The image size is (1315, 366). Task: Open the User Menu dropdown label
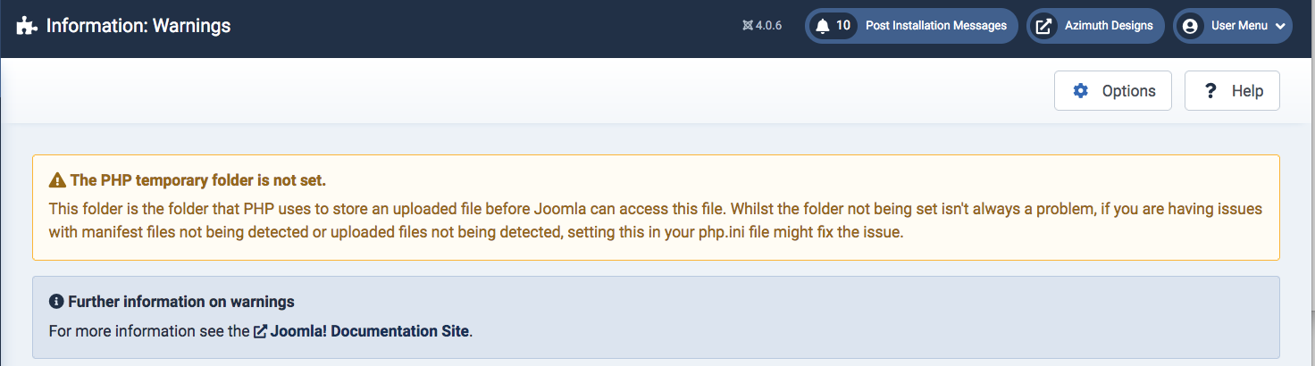[x=1239, y=26]
